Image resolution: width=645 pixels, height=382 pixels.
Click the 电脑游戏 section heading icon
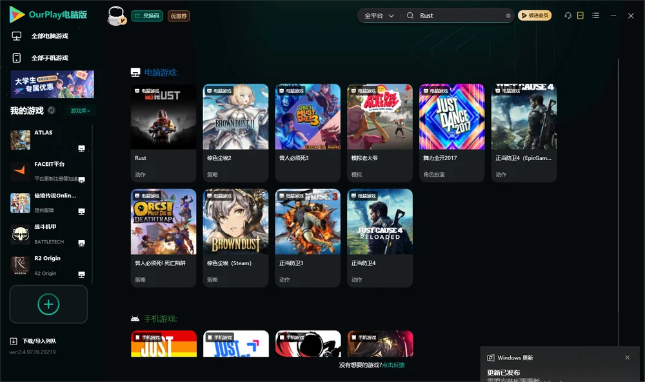[x=135, y=72]
